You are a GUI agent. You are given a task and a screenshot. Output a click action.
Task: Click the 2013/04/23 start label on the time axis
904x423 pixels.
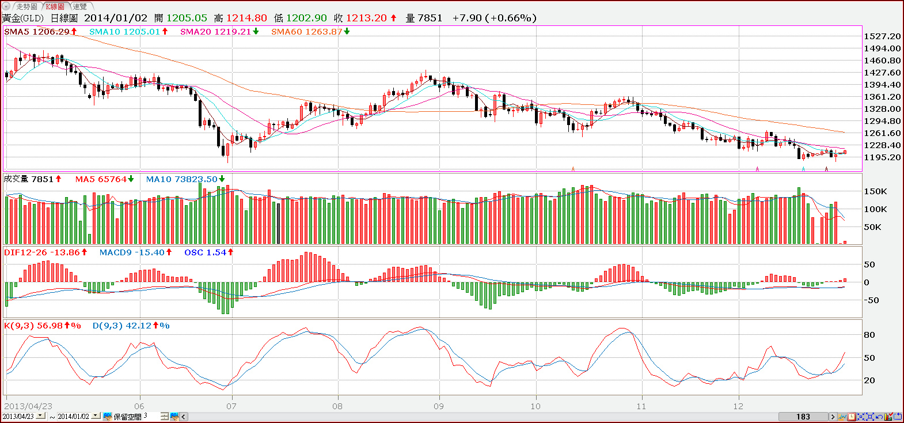click(28, 406)
